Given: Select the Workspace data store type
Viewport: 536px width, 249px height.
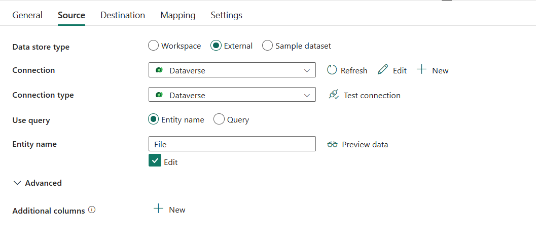Looking at the screenshot, I should coord(154,46).
